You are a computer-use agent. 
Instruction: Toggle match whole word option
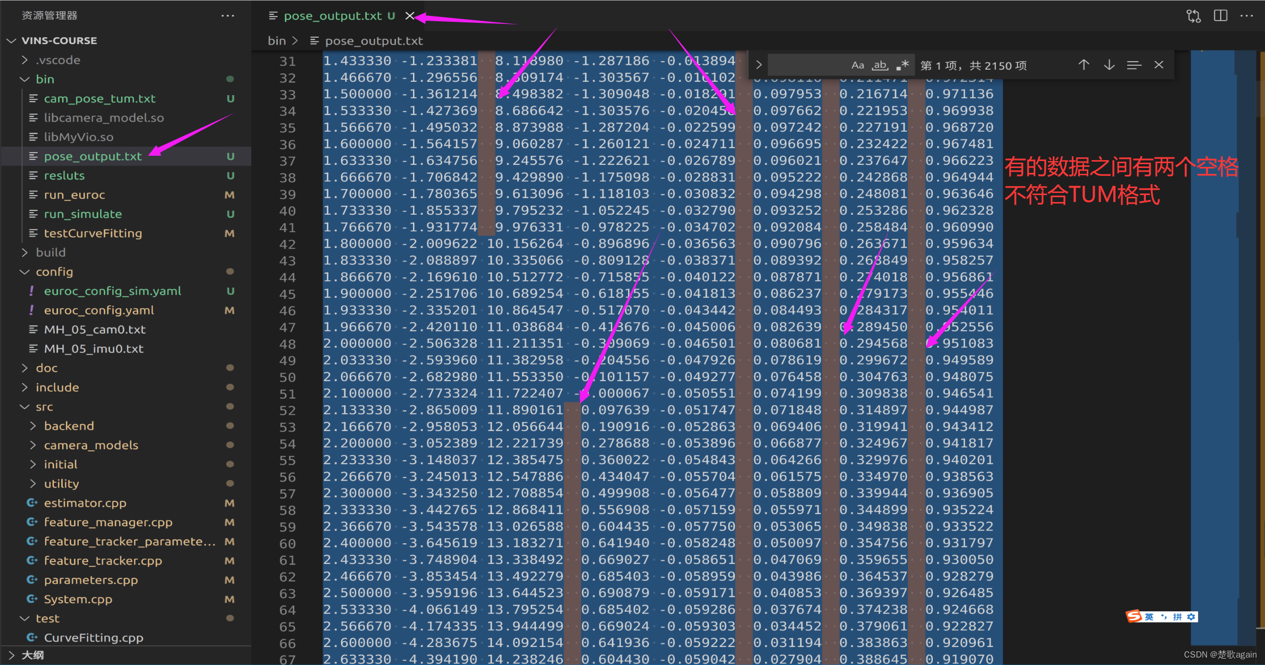pyautogui.click(x=880, y=65)
